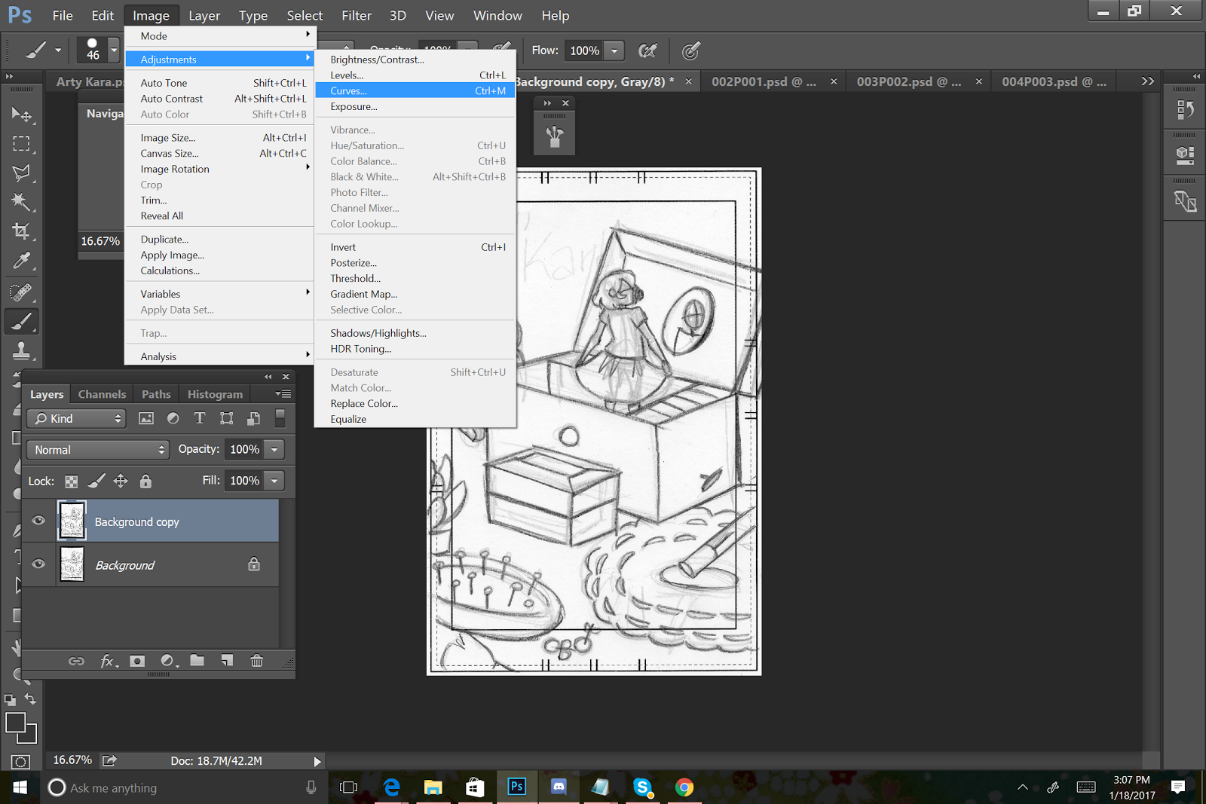Enable airbrush-style build-up in options bar
The width and height of the screenshot is (1206, 804).
[x=647, y=50]
